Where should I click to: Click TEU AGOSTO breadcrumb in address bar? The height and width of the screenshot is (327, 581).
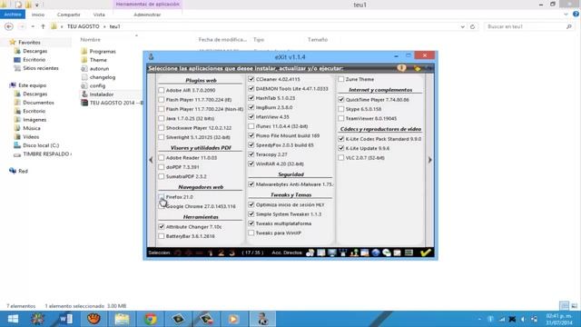83,26
